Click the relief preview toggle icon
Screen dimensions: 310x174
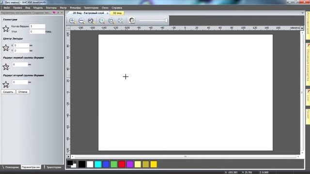[x=132, y=20]
